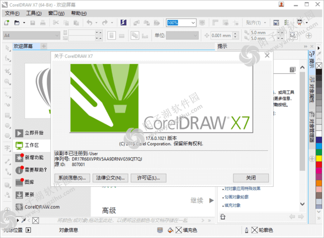Increase the nudge distance 0.001 mm
This screenshot has width=324, height=238.
point(235,33)
